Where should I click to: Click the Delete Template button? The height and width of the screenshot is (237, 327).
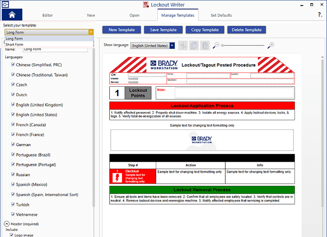pyautogui.click(x=247, y=30)
